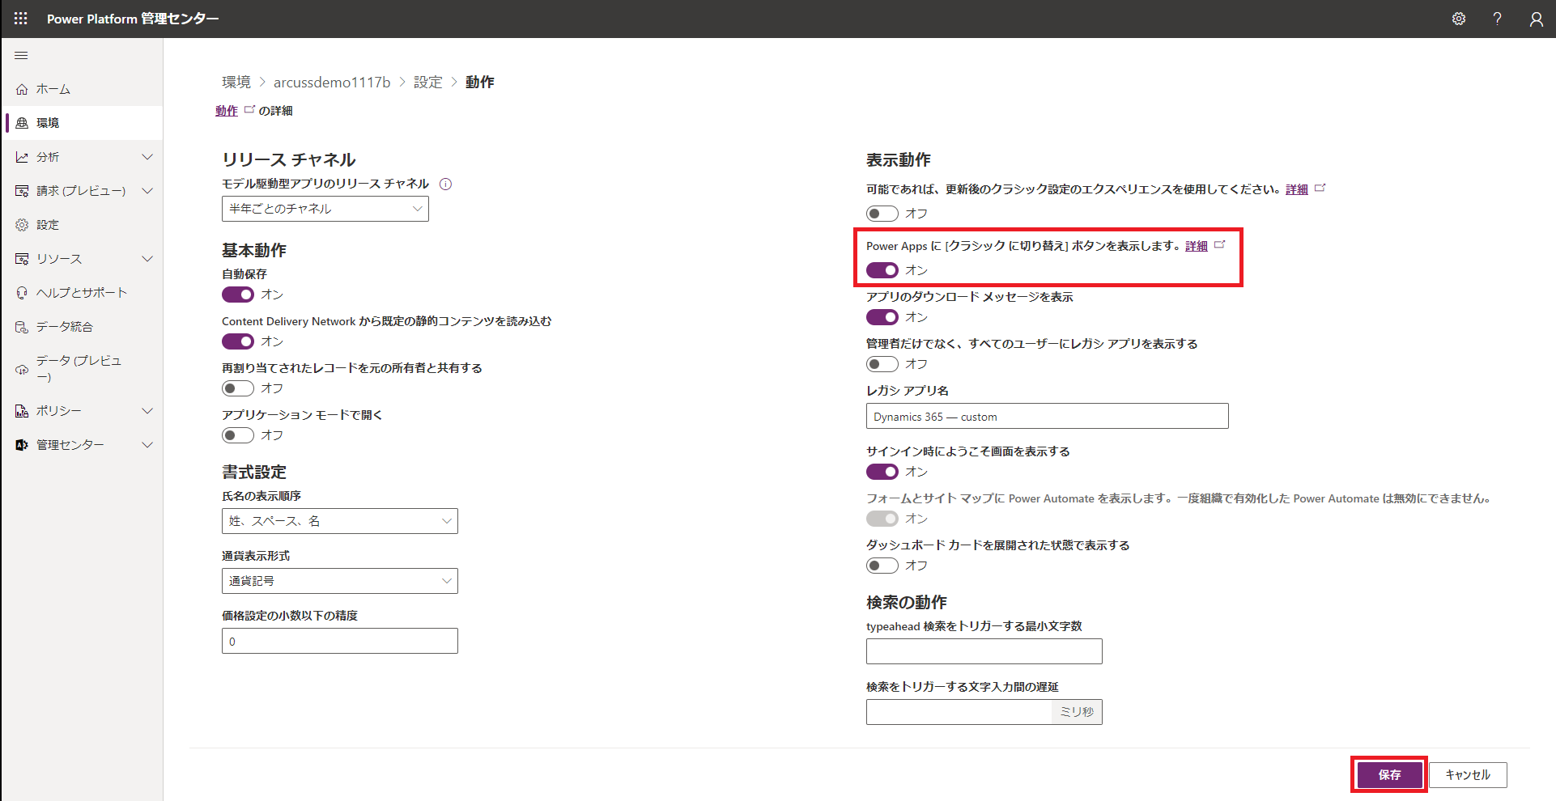Viewport: 1556px width, 801px height.
Task: Click the リソース resources icon
Action: 22,259
